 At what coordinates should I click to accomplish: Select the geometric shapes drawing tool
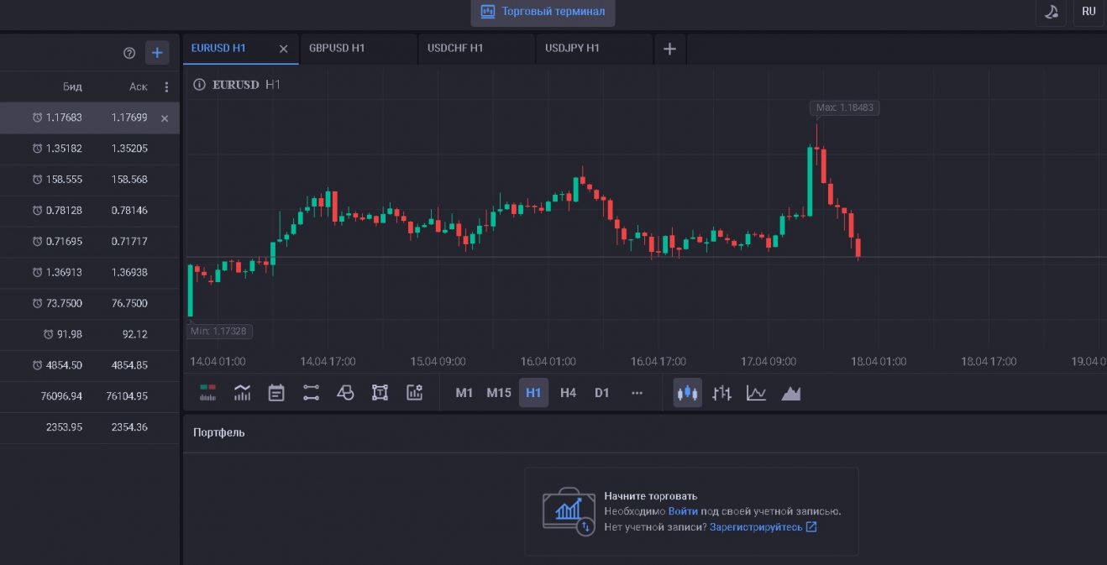pos(345,392)
